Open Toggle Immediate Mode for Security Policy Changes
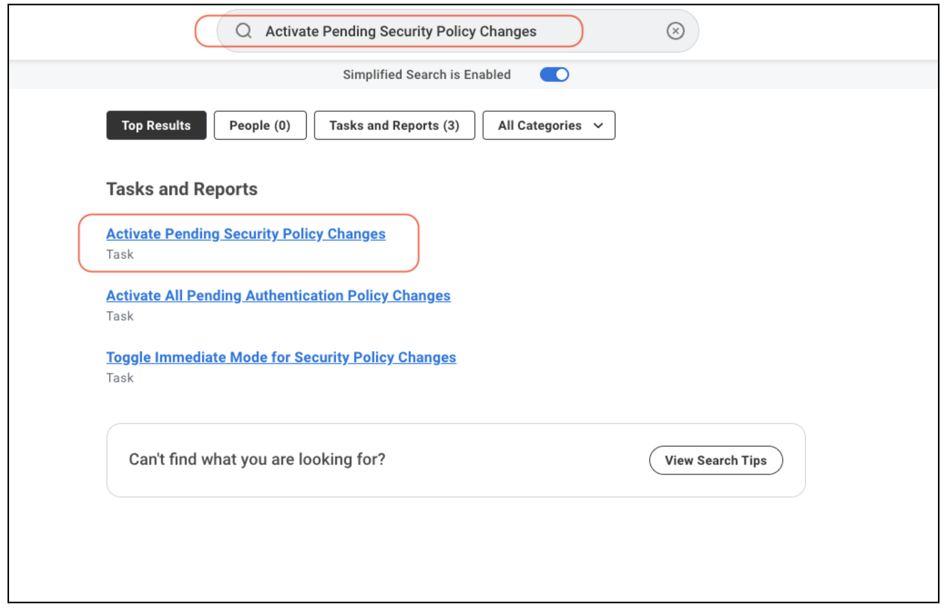The height and width of the screenshot is (610, 945). (x=281, y=357)
